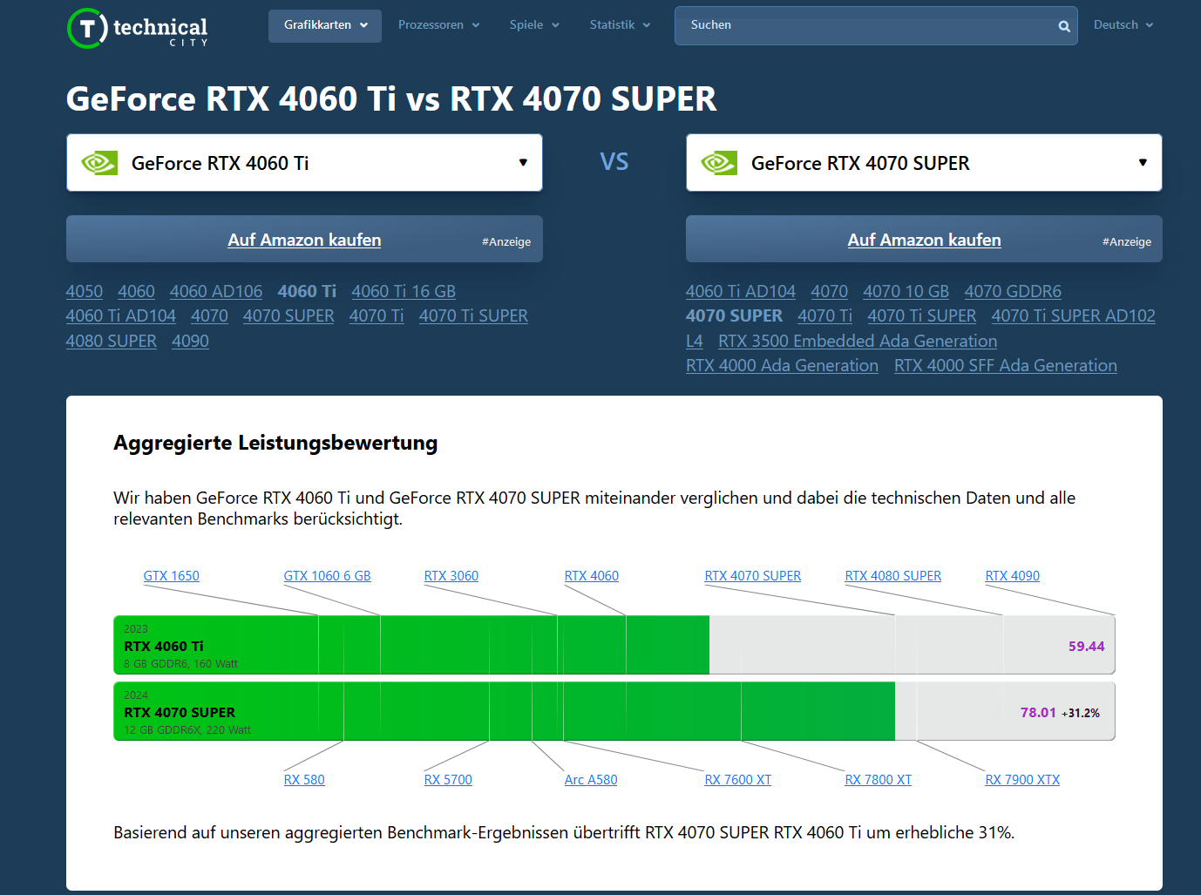Screen dimensions: 1201x895
Task: Click NVIDIA logo beside GeForce RTX 4070 SUPER
Action: (x=719, y=163)
